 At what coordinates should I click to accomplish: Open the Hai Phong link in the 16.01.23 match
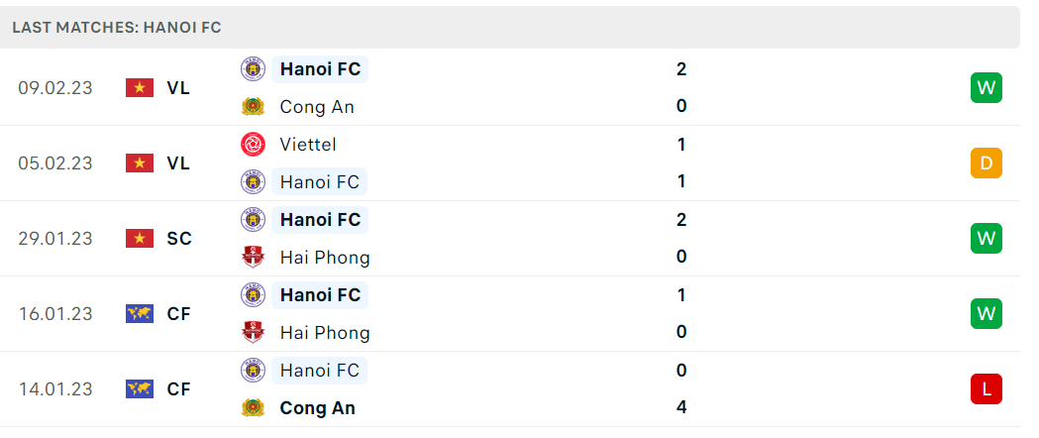[x=325, y=333]
